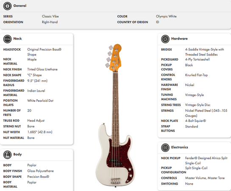The width and height of the screenshot is (231, 191).
Task: Click the STRING TREES label
Action: click(171, 105)
